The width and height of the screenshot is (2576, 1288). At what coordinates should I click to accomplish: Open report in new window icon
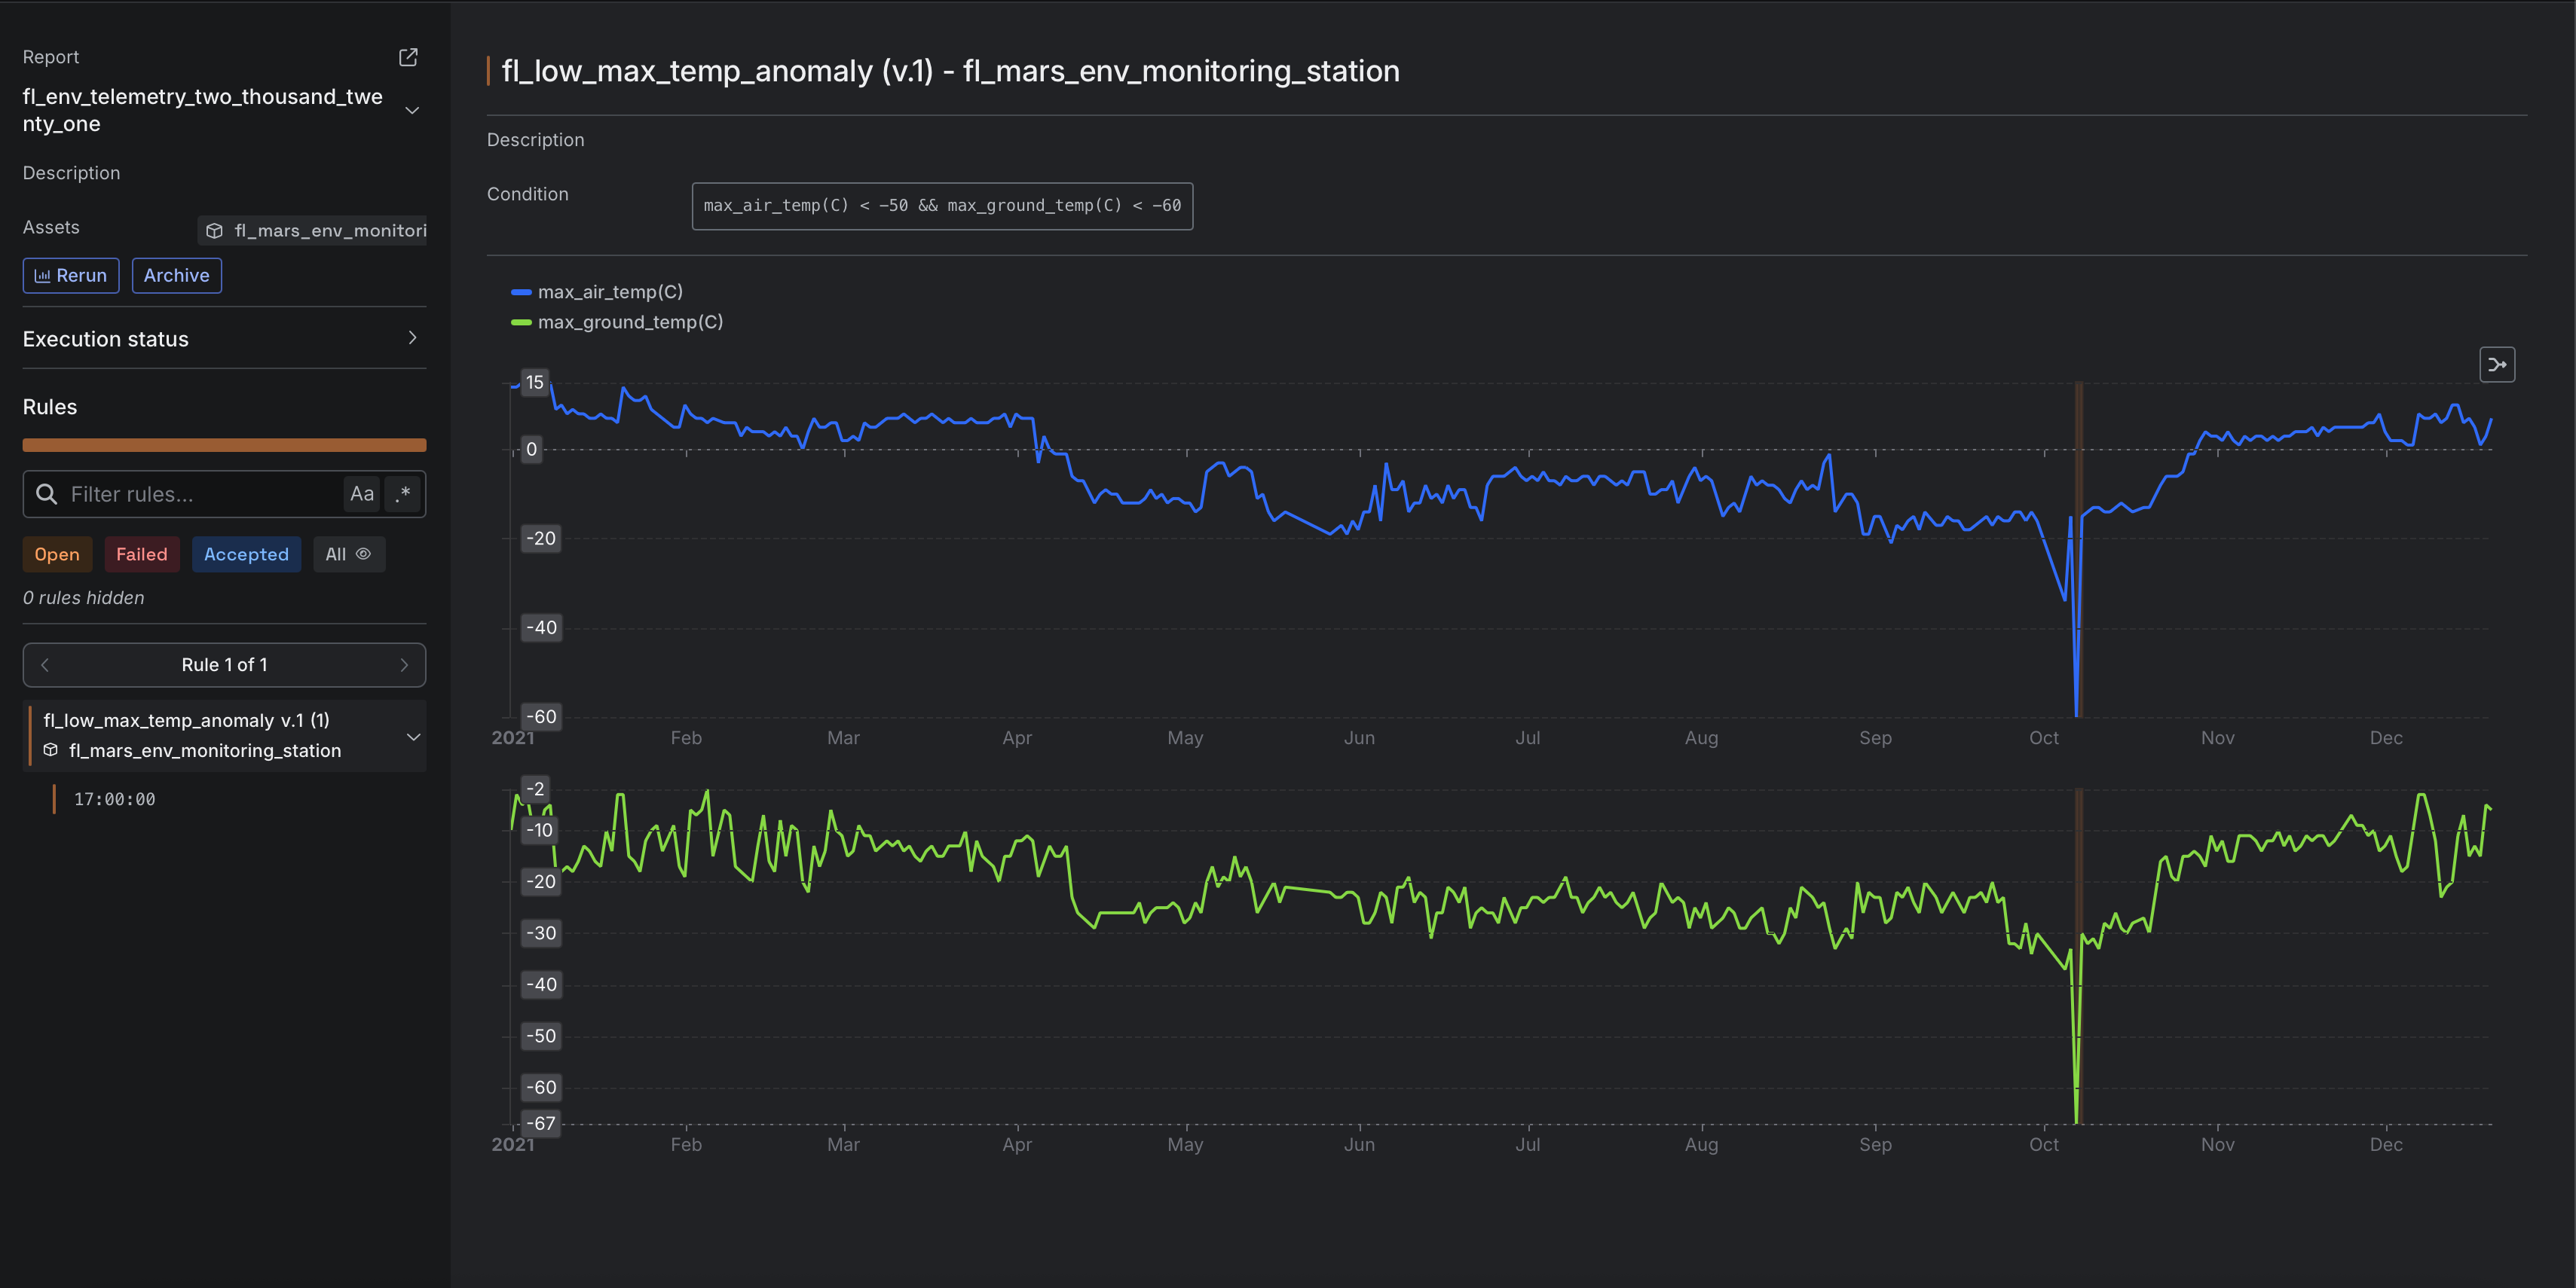408,57
